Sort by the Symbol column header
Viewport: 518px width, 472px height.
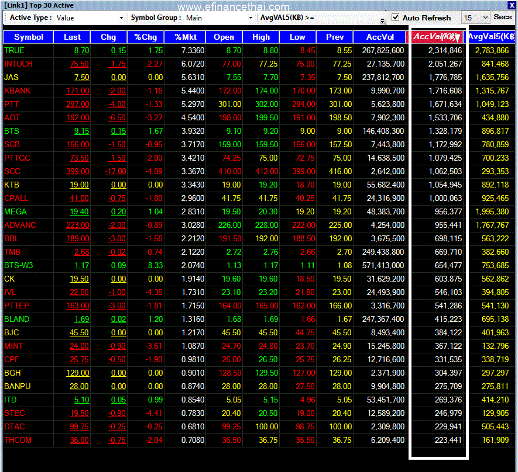pyautogui.click(x=29, y=37)
